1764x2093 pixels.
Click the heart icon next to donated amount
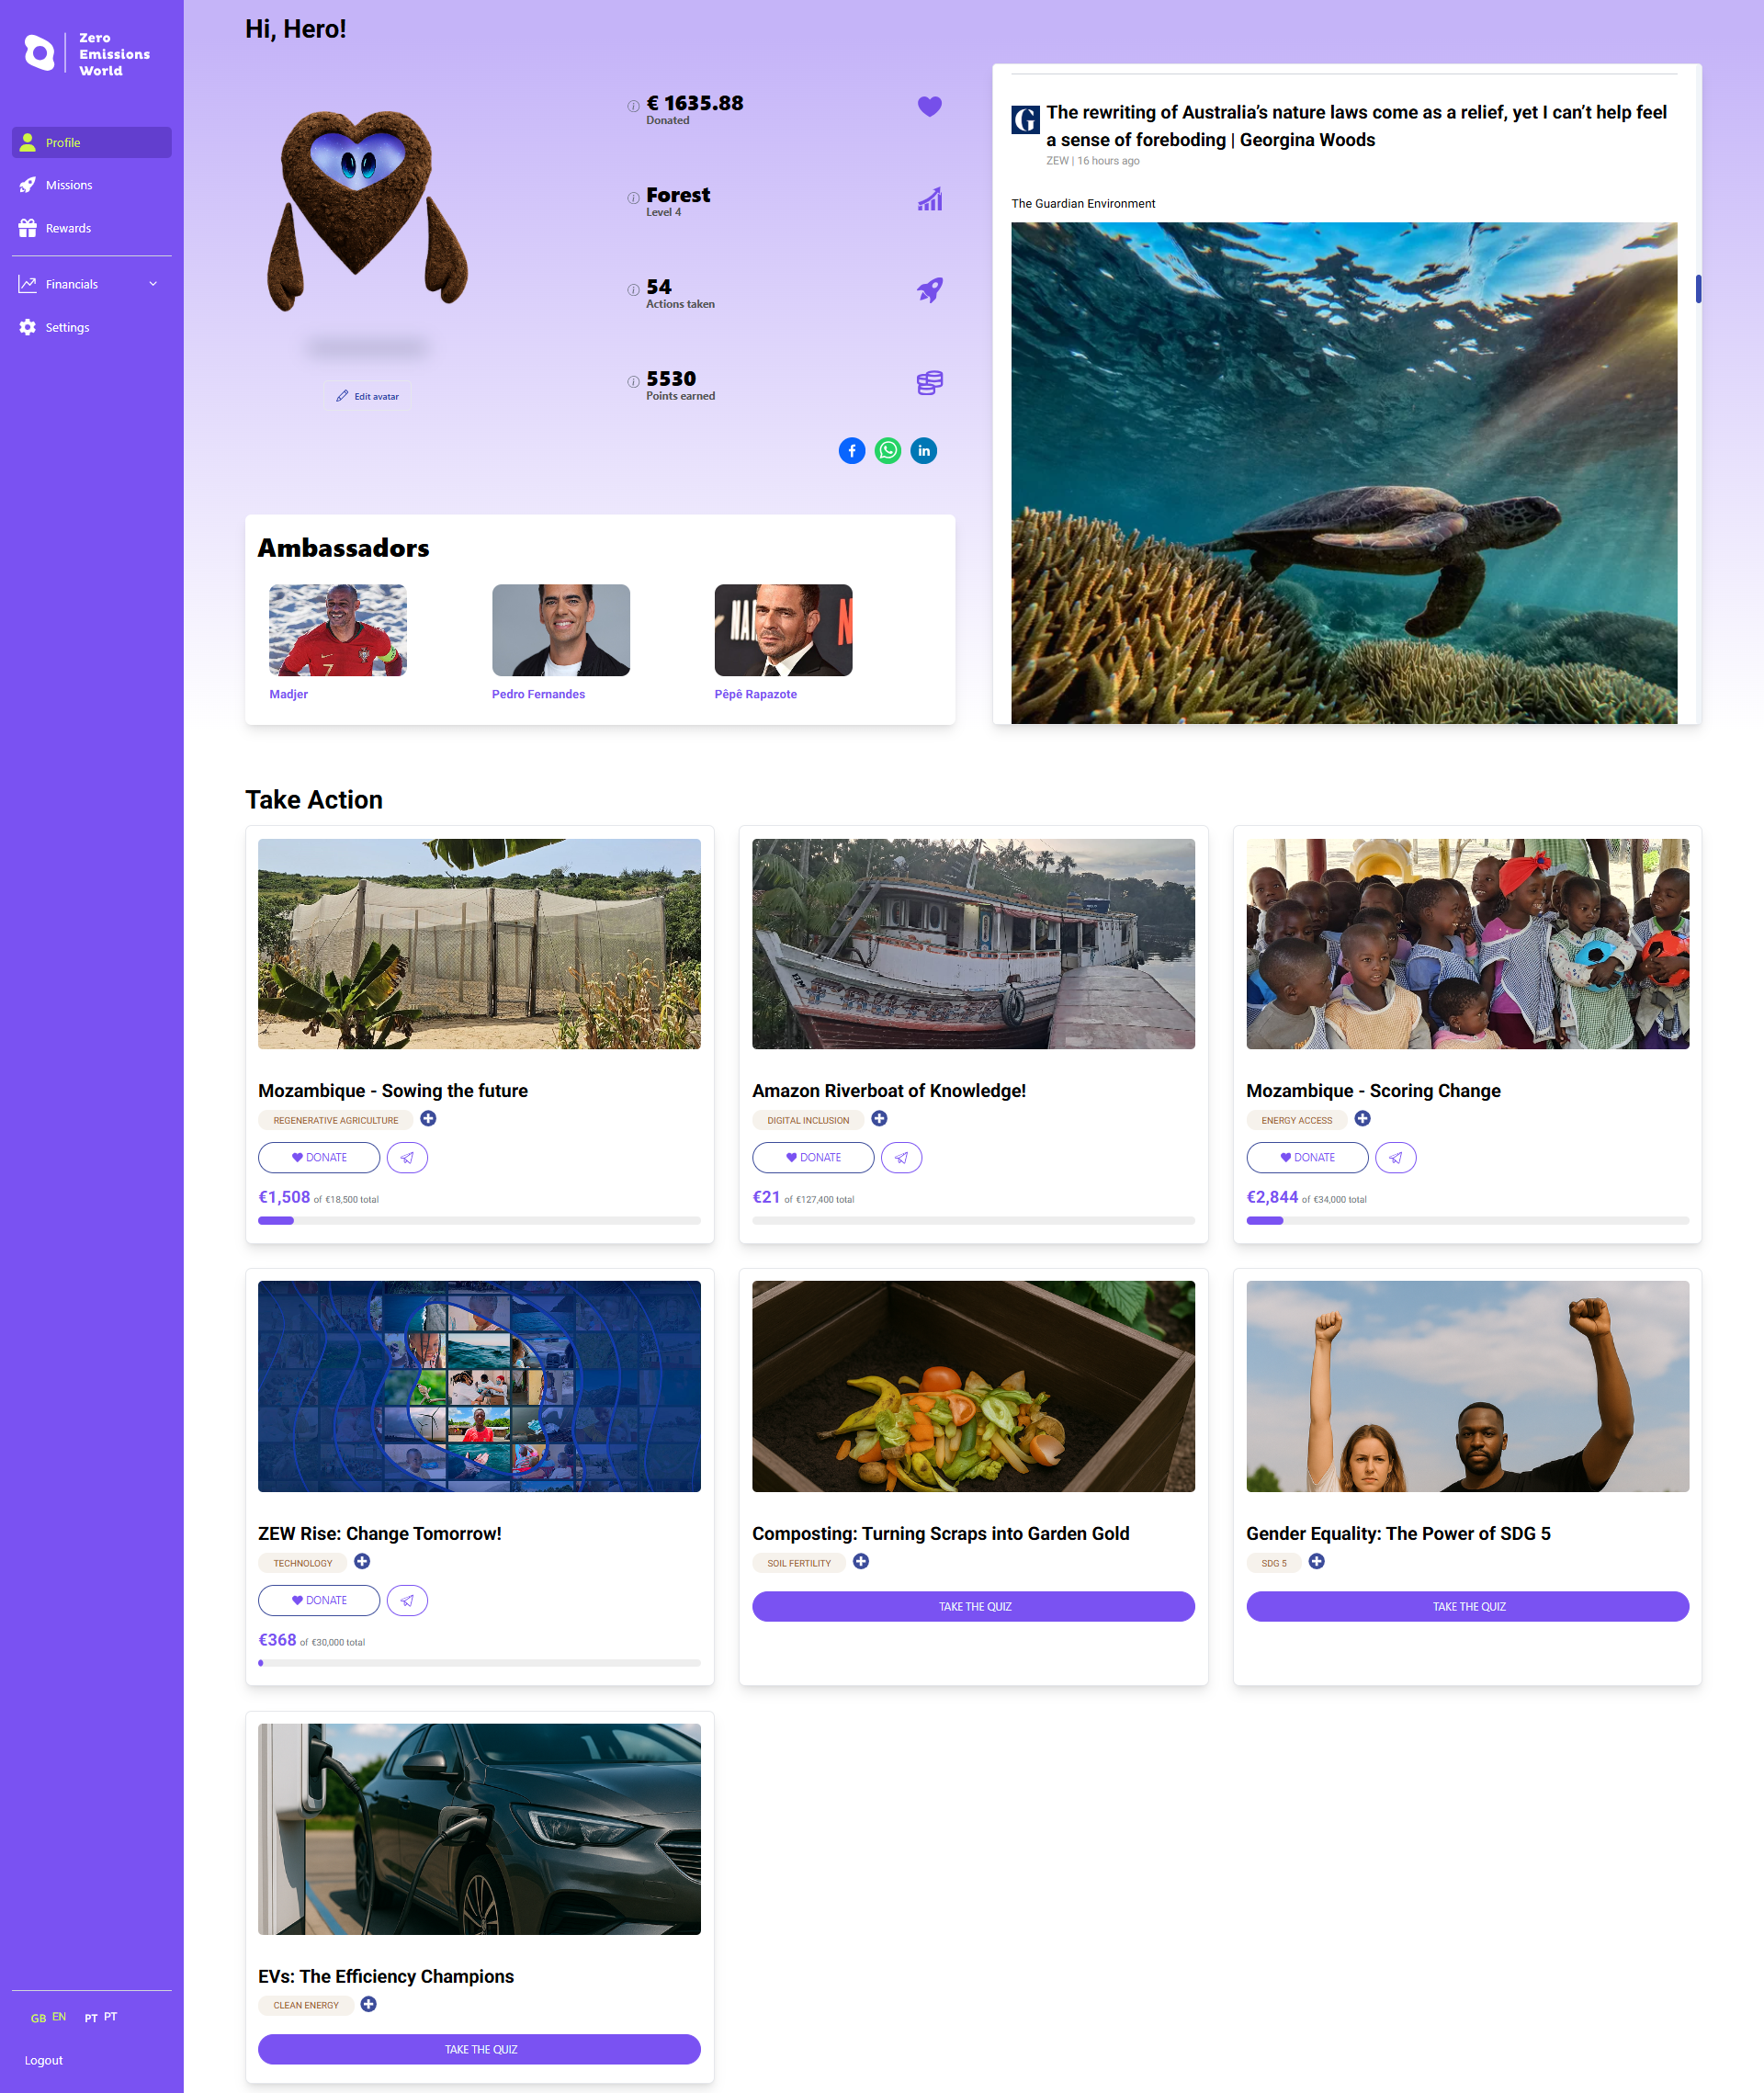928,105
